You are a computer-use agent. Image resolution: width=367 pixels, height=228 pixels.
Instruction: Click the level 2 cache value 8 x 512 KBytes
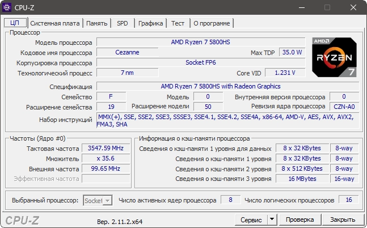pyautogui.click(x=302, y=168)
